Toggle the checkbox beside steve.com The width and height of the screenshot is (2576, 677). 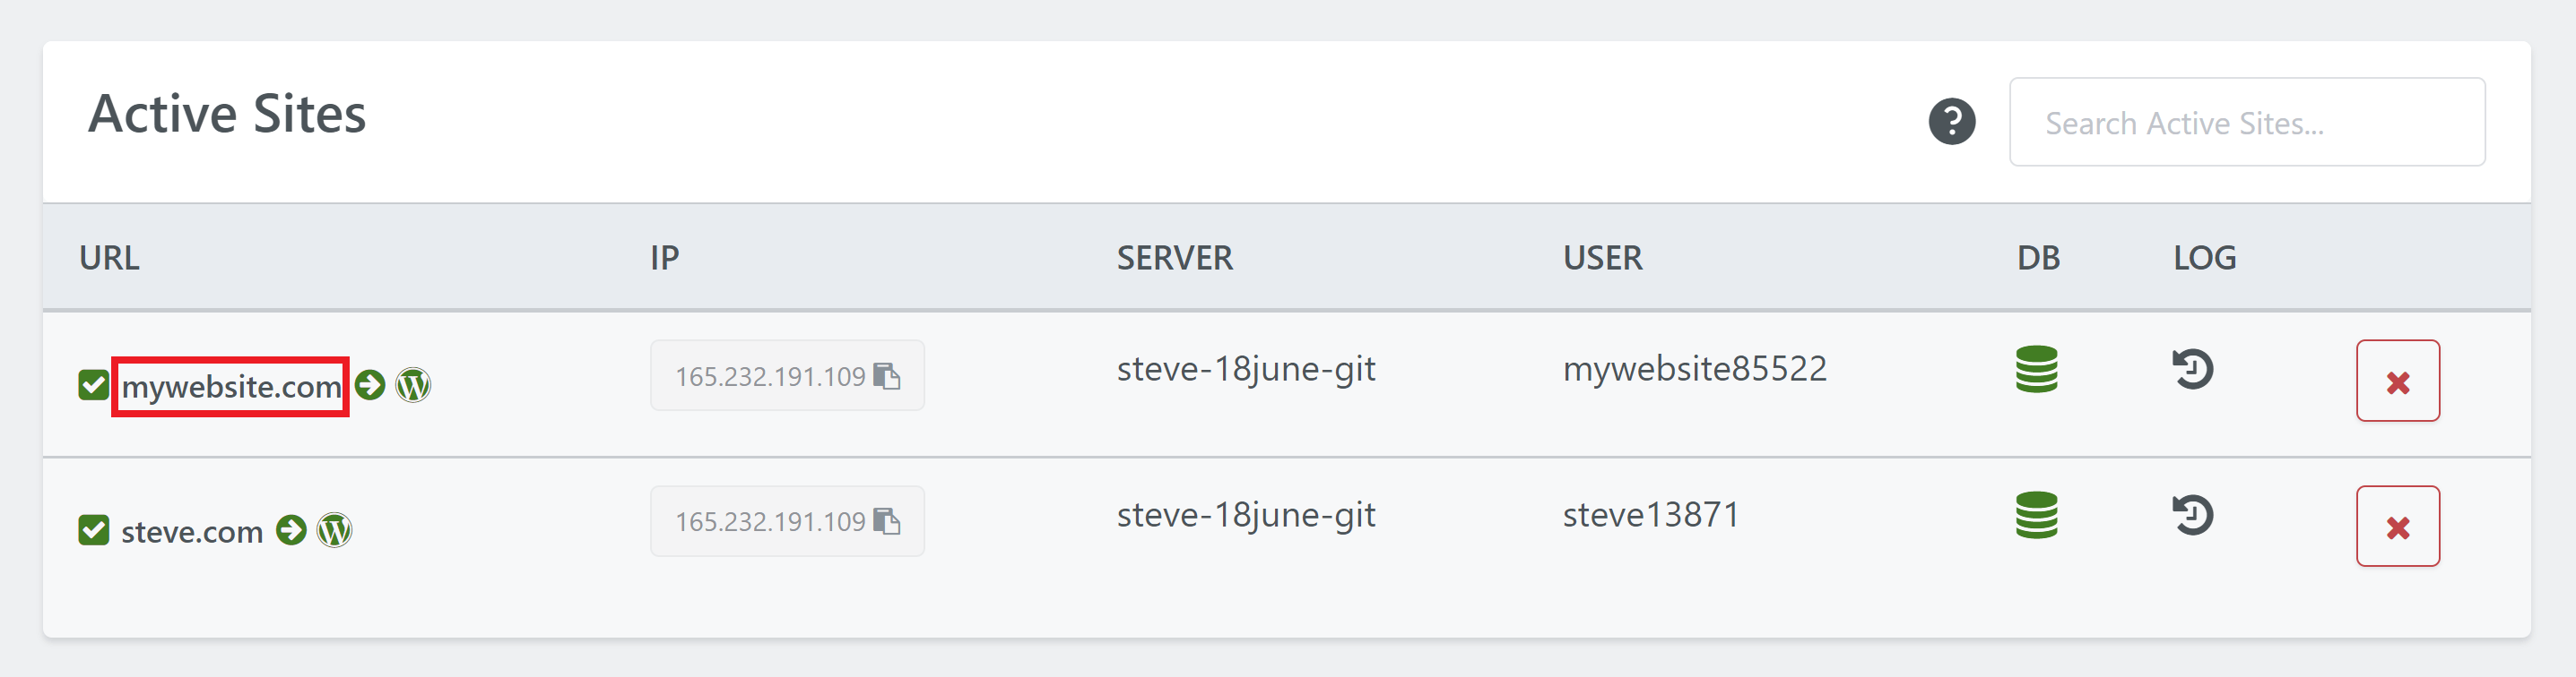click(x=94, y=530)
